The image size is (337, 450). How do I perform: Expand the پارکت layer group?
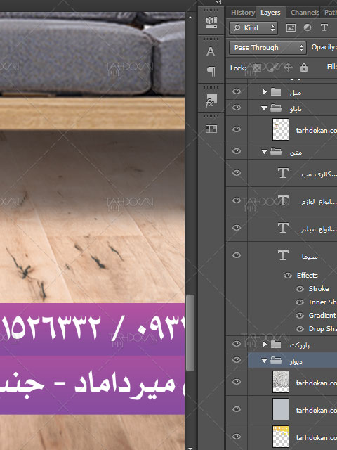pos(264,344)
